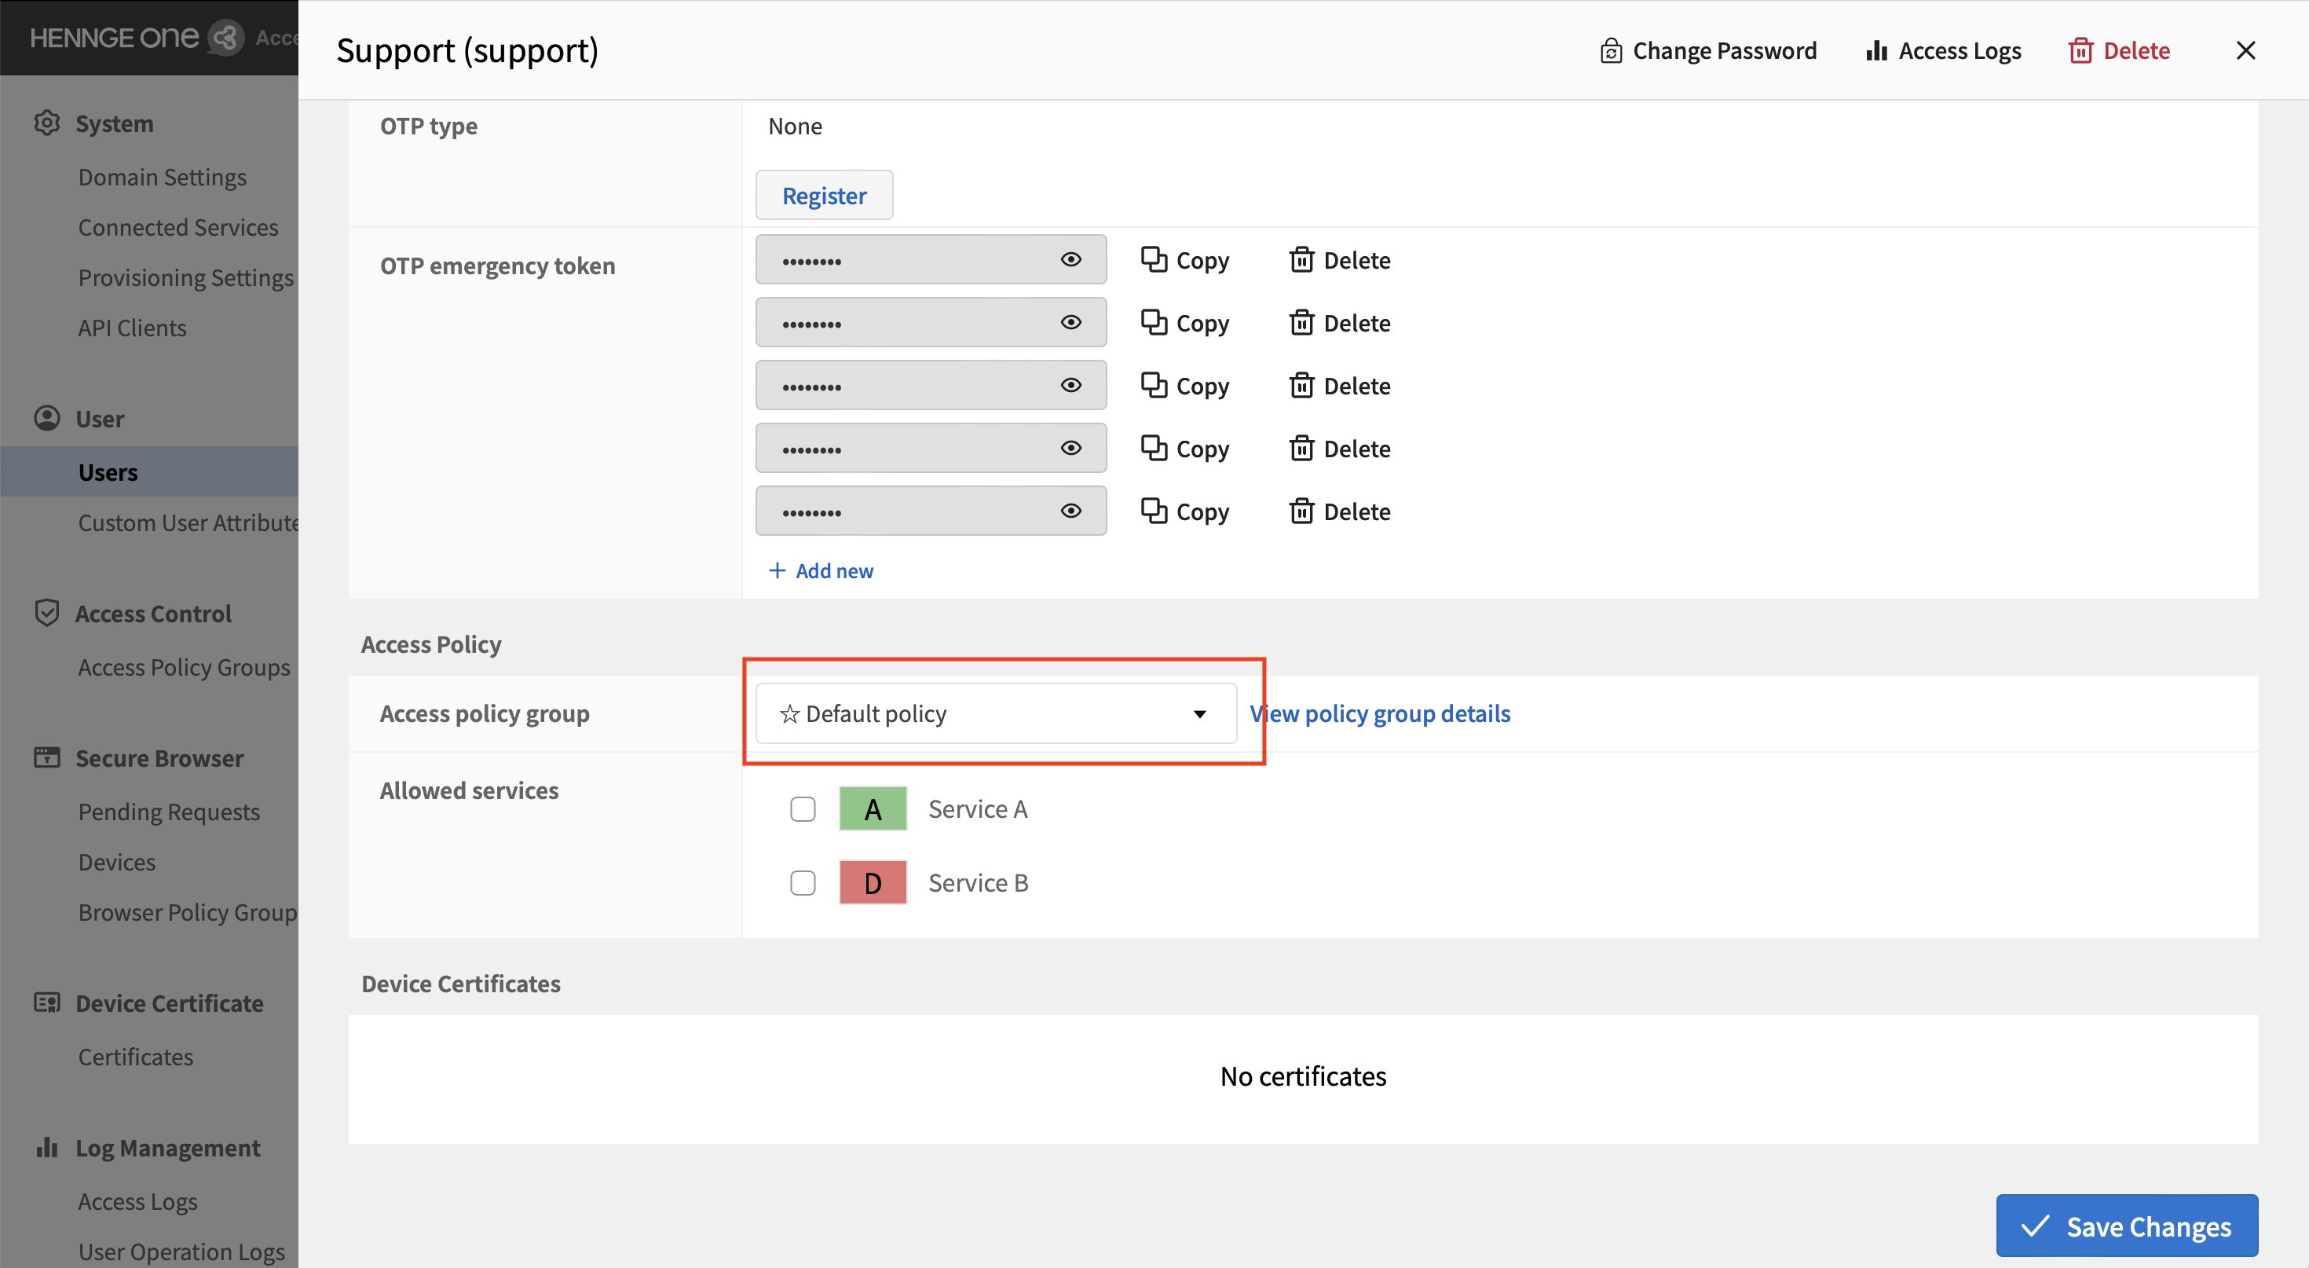The image size is (2309, 1268).
Task: Go to Provisioning Settings
Action: 185,277
